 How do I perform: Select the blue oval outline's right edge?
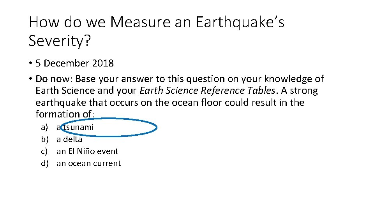click(x=157, y=128)
